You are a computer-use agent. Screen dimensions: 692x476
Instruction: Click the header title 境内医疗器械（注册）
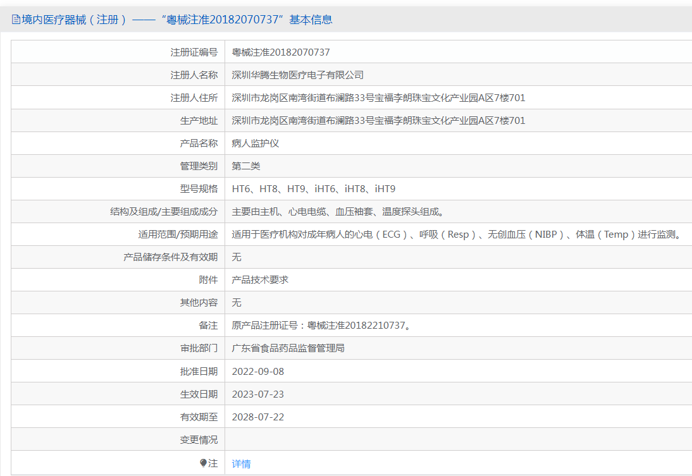coord(75,20)
